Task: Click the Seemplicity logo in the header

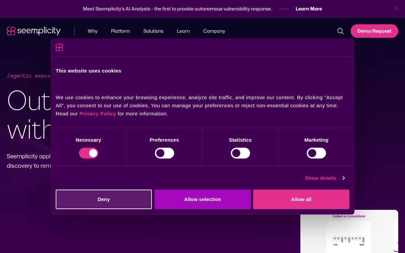Action: click(x=34, y=31)
